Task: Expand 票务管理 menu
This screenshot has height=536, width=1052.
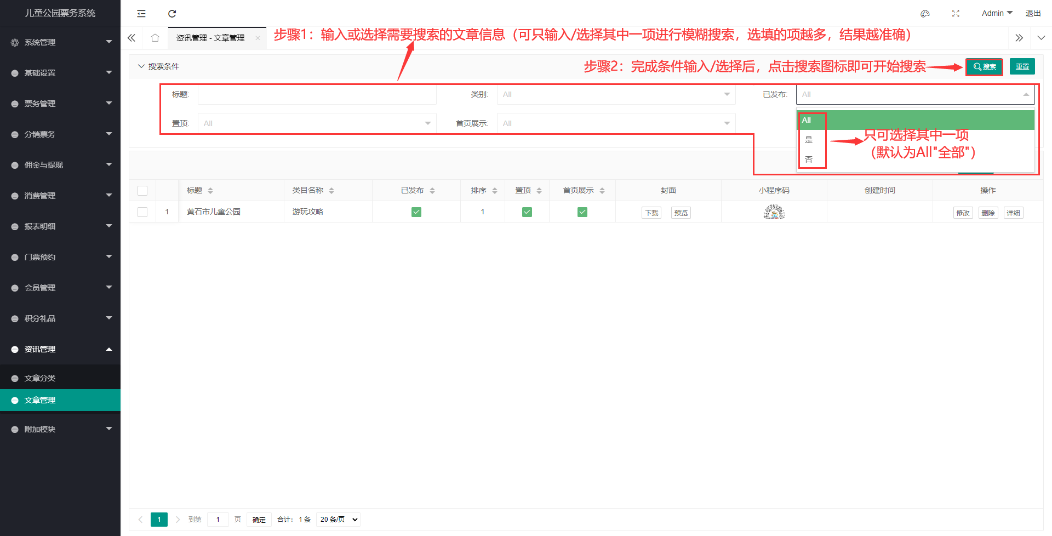Action: click(60, 104)
